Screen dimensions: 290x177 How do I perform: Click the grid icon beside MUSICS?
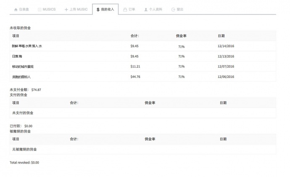click(x=40, y=9)
